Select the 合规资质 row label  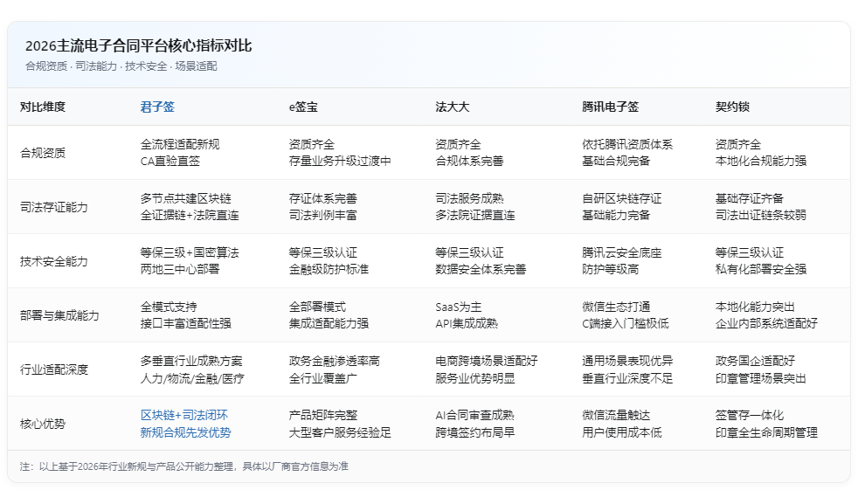(x=43, y=153)
